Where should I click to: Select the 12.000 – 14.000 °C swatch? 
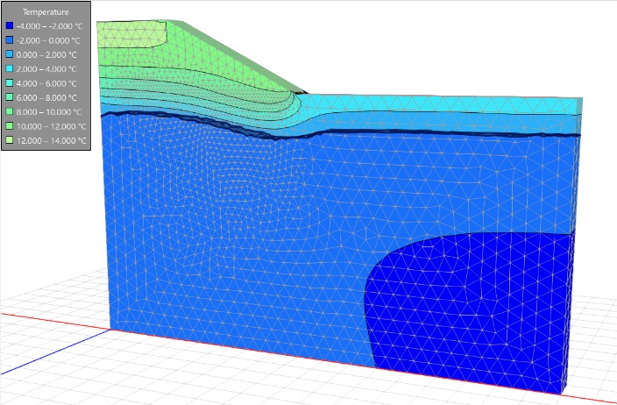10,140
